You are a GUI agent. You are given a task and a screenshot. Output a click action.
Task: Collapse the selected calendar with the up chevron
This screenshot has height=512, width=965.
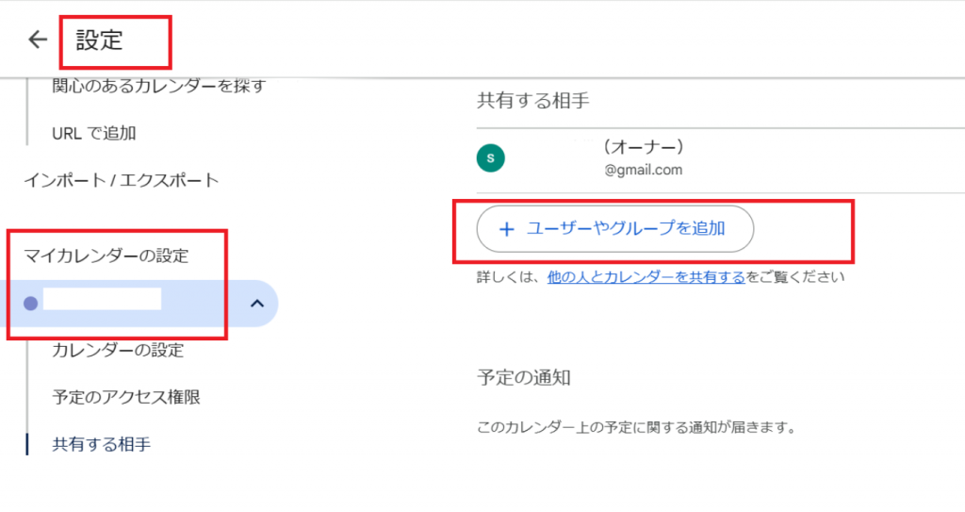coord(257,303)
